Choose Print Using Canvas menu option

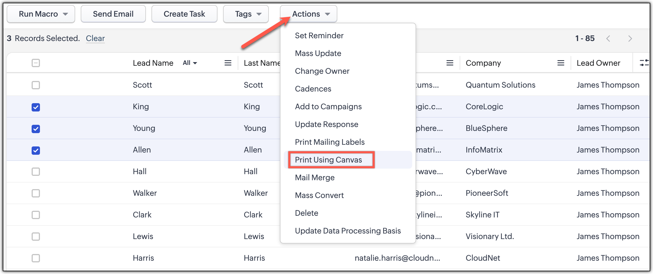[x=328, y=160]
